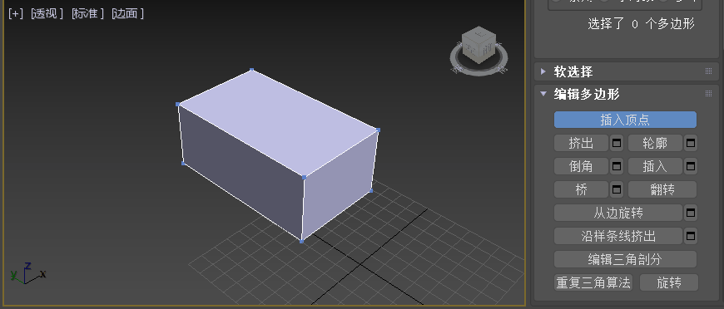The height and width of the screenshot is (309, 724).
Task: Open settings box next to 插入 (Inset)
Action: point(690,166)
